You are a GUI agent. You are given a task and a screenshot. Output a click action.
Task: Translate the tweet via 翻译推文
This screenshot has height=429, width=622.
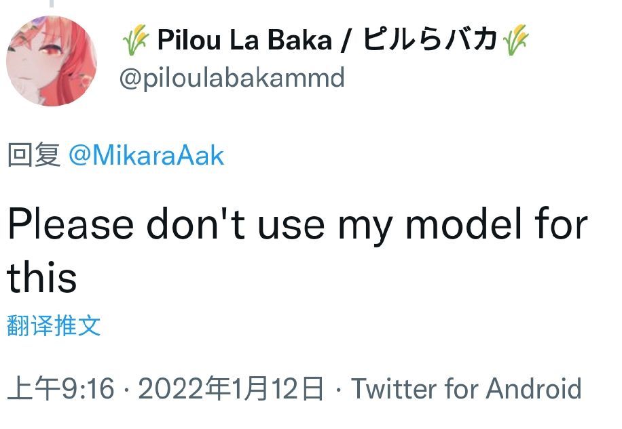pyautogui.click(x=54, y=326)
